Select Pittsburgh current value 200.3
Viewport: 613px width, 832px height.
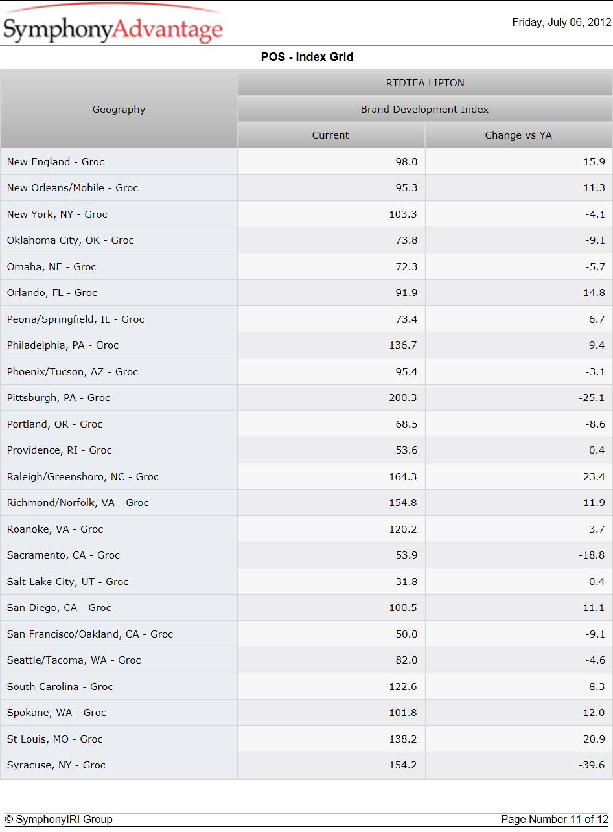pyautogui.click(x=403, y=398)
